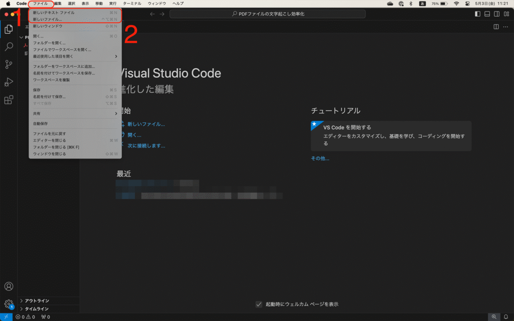Choose 名前を付けて保存... menu entry
This screenshot has width=514, height=321.
pos(75,97)
